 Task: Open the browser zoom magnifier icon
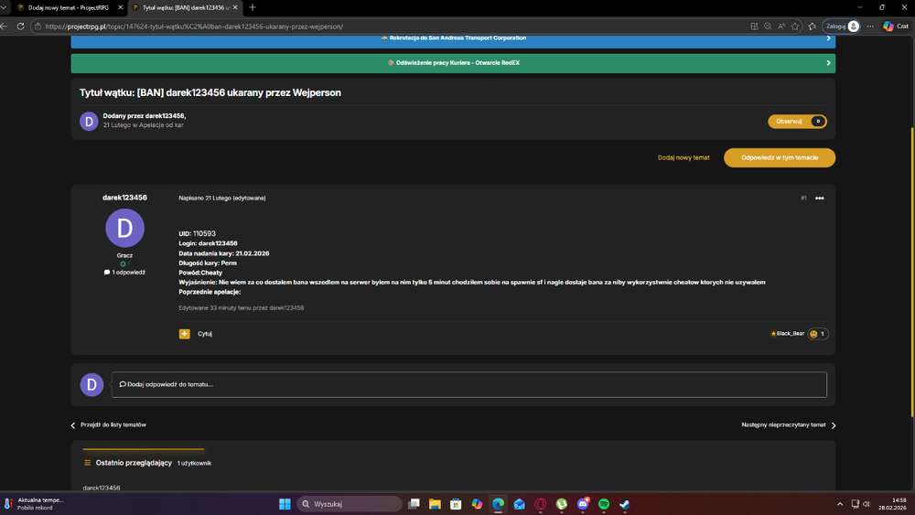(x=768, y=27)
